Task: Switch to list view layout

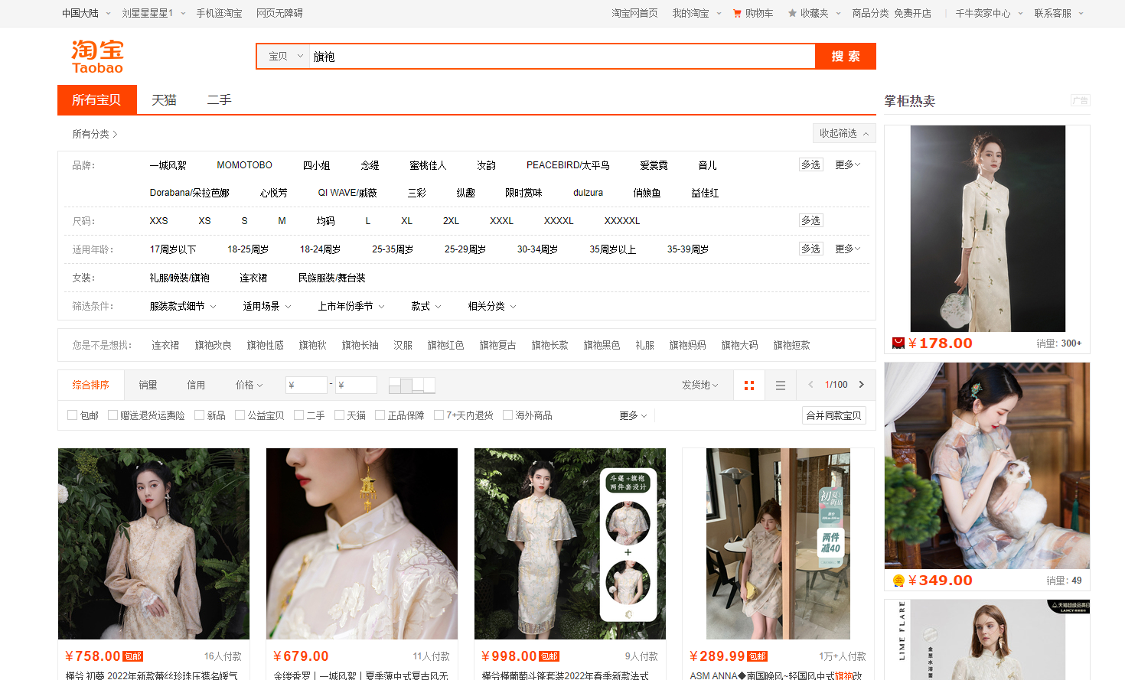Action: point(781,386)
